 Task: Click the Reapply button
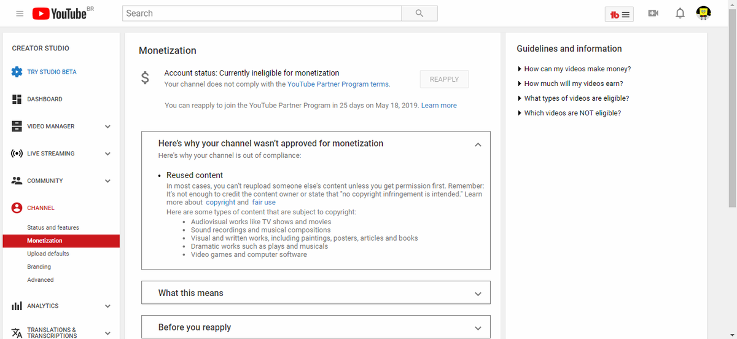(x=444, y=79)
